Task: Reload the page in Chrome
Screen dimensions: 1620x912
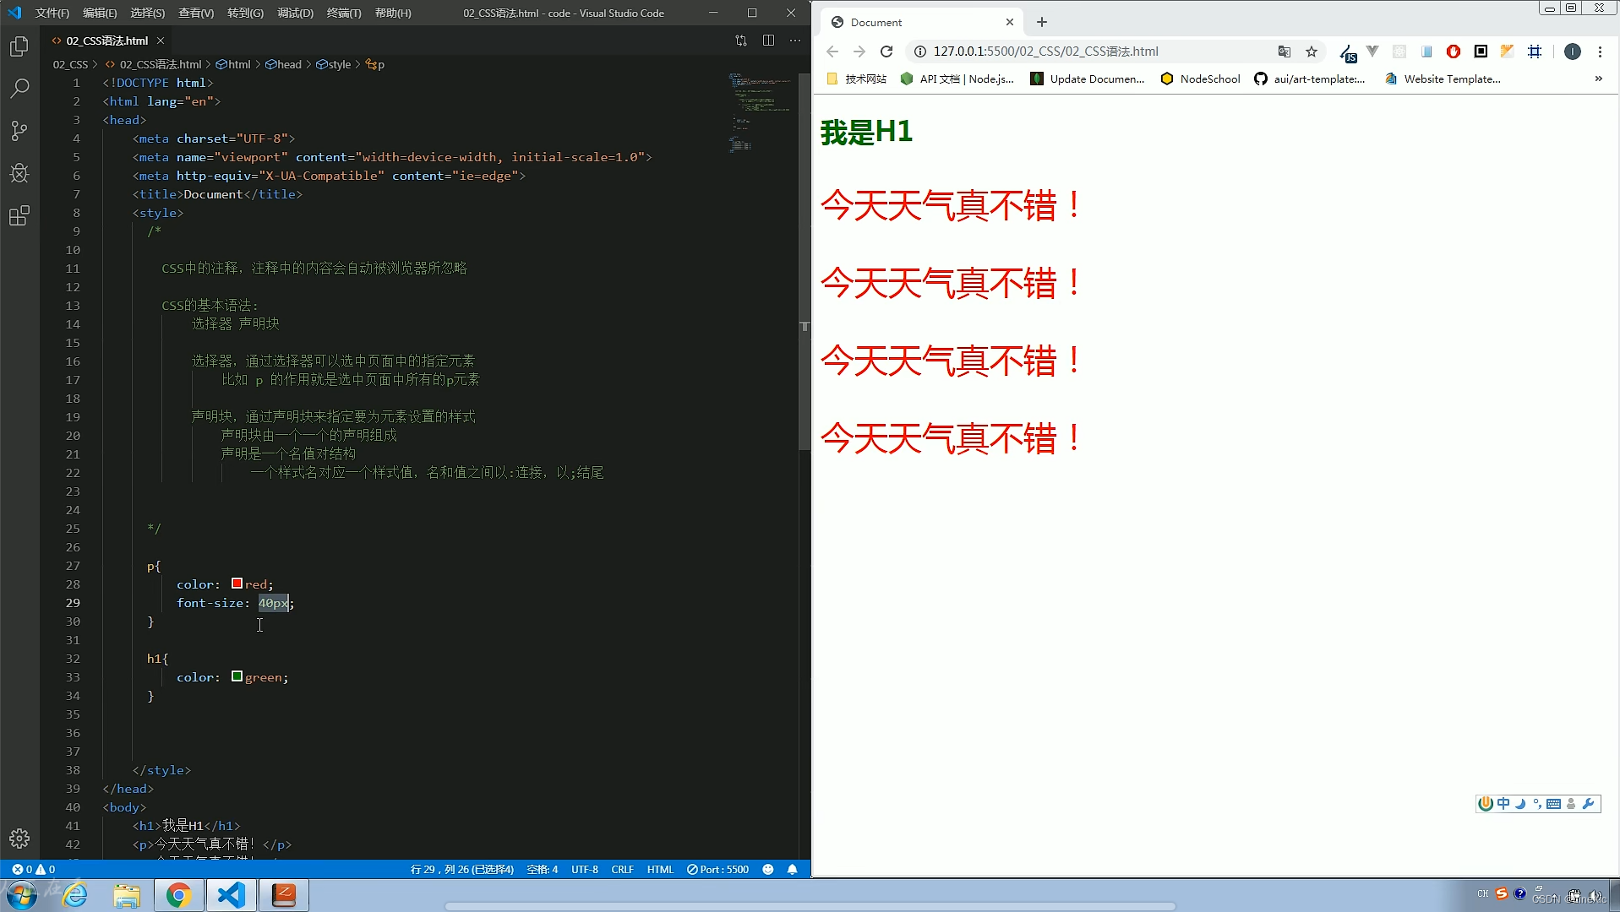Action: click(886, 52)
